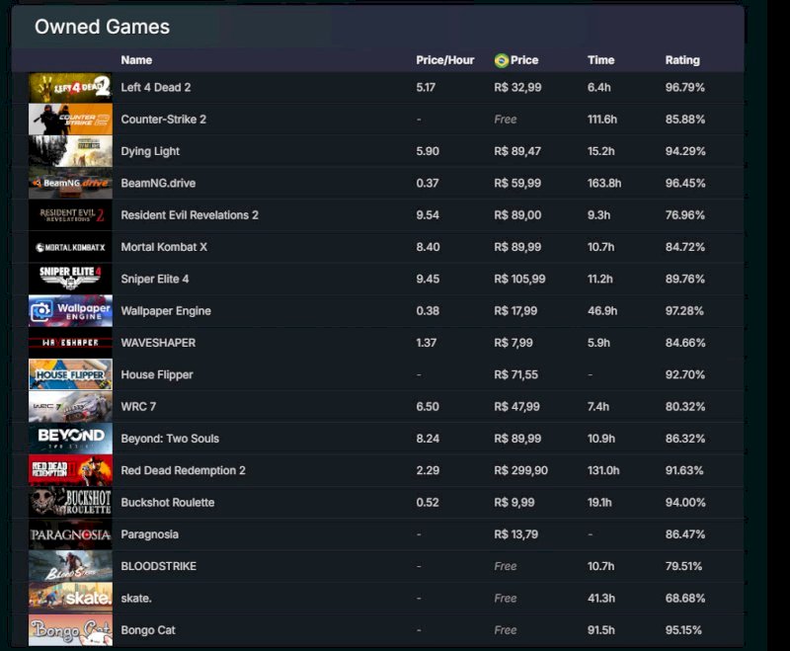The image size is (790, 651).
Task: Select the 131.0h time cell
Action: 603,470
